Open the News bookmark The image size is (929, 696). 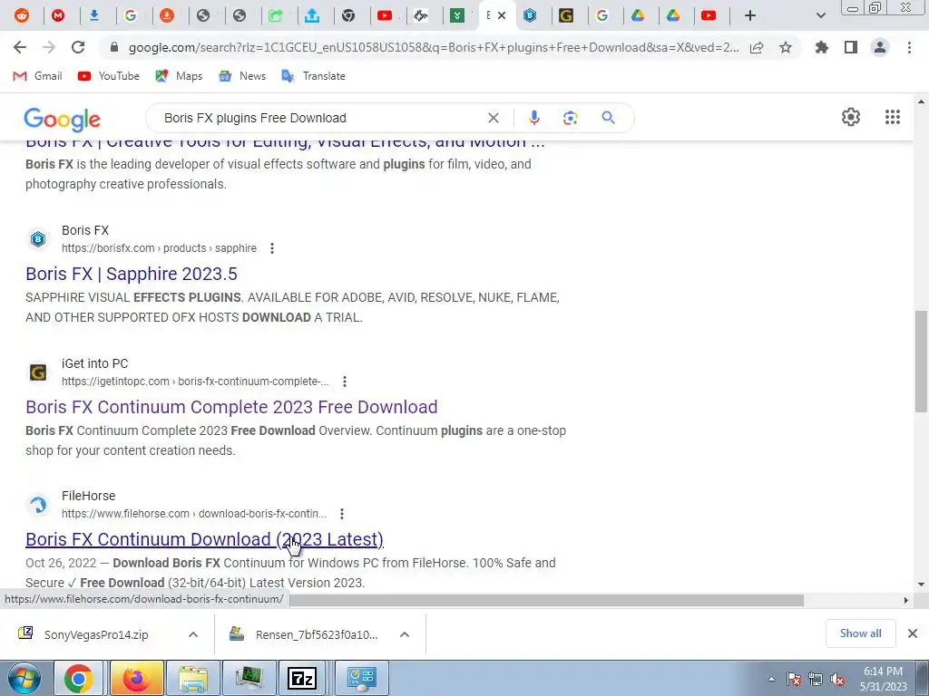pos(241,76)
